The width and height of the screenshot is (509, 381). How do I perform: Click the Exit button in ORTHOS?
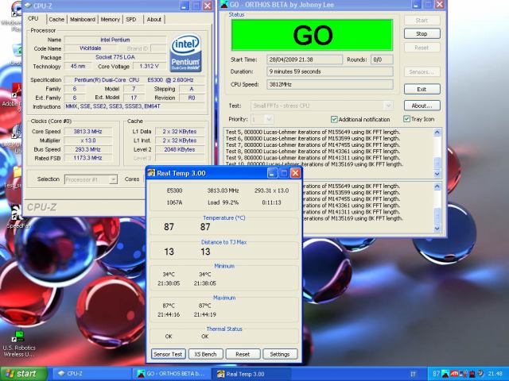[x=422, y=89]
